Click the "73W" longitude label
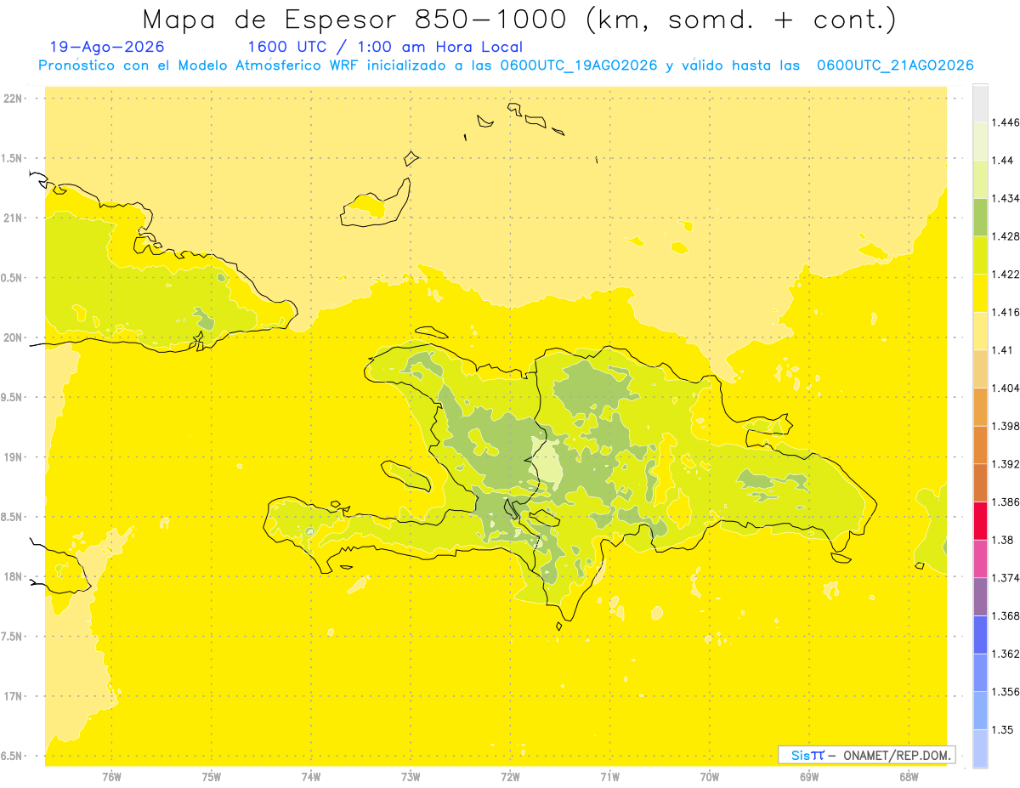 coord(411,777)
